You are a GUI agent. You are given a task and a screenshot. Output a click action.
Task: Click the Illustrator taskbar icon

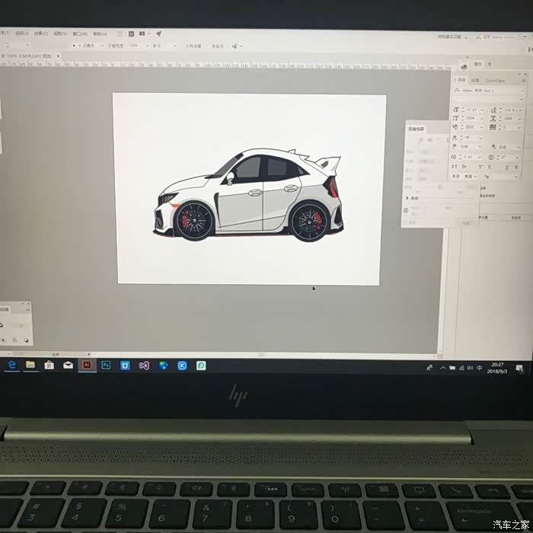point(87,365)
